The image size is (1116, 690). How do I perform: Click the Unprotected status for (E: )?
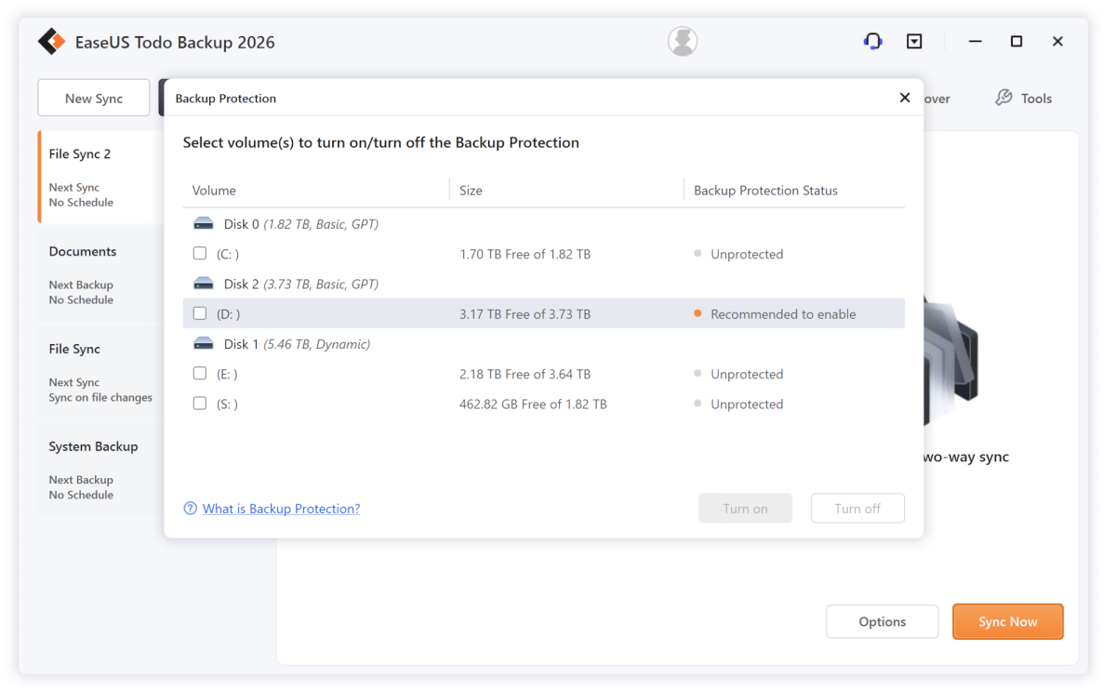click(747, 374)
